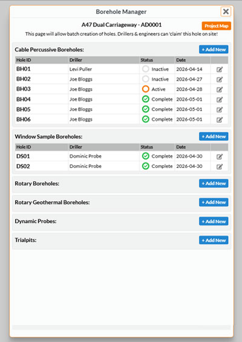
Task: Open edit icon for borehole BH01
Action: click(x=220, y=69)
